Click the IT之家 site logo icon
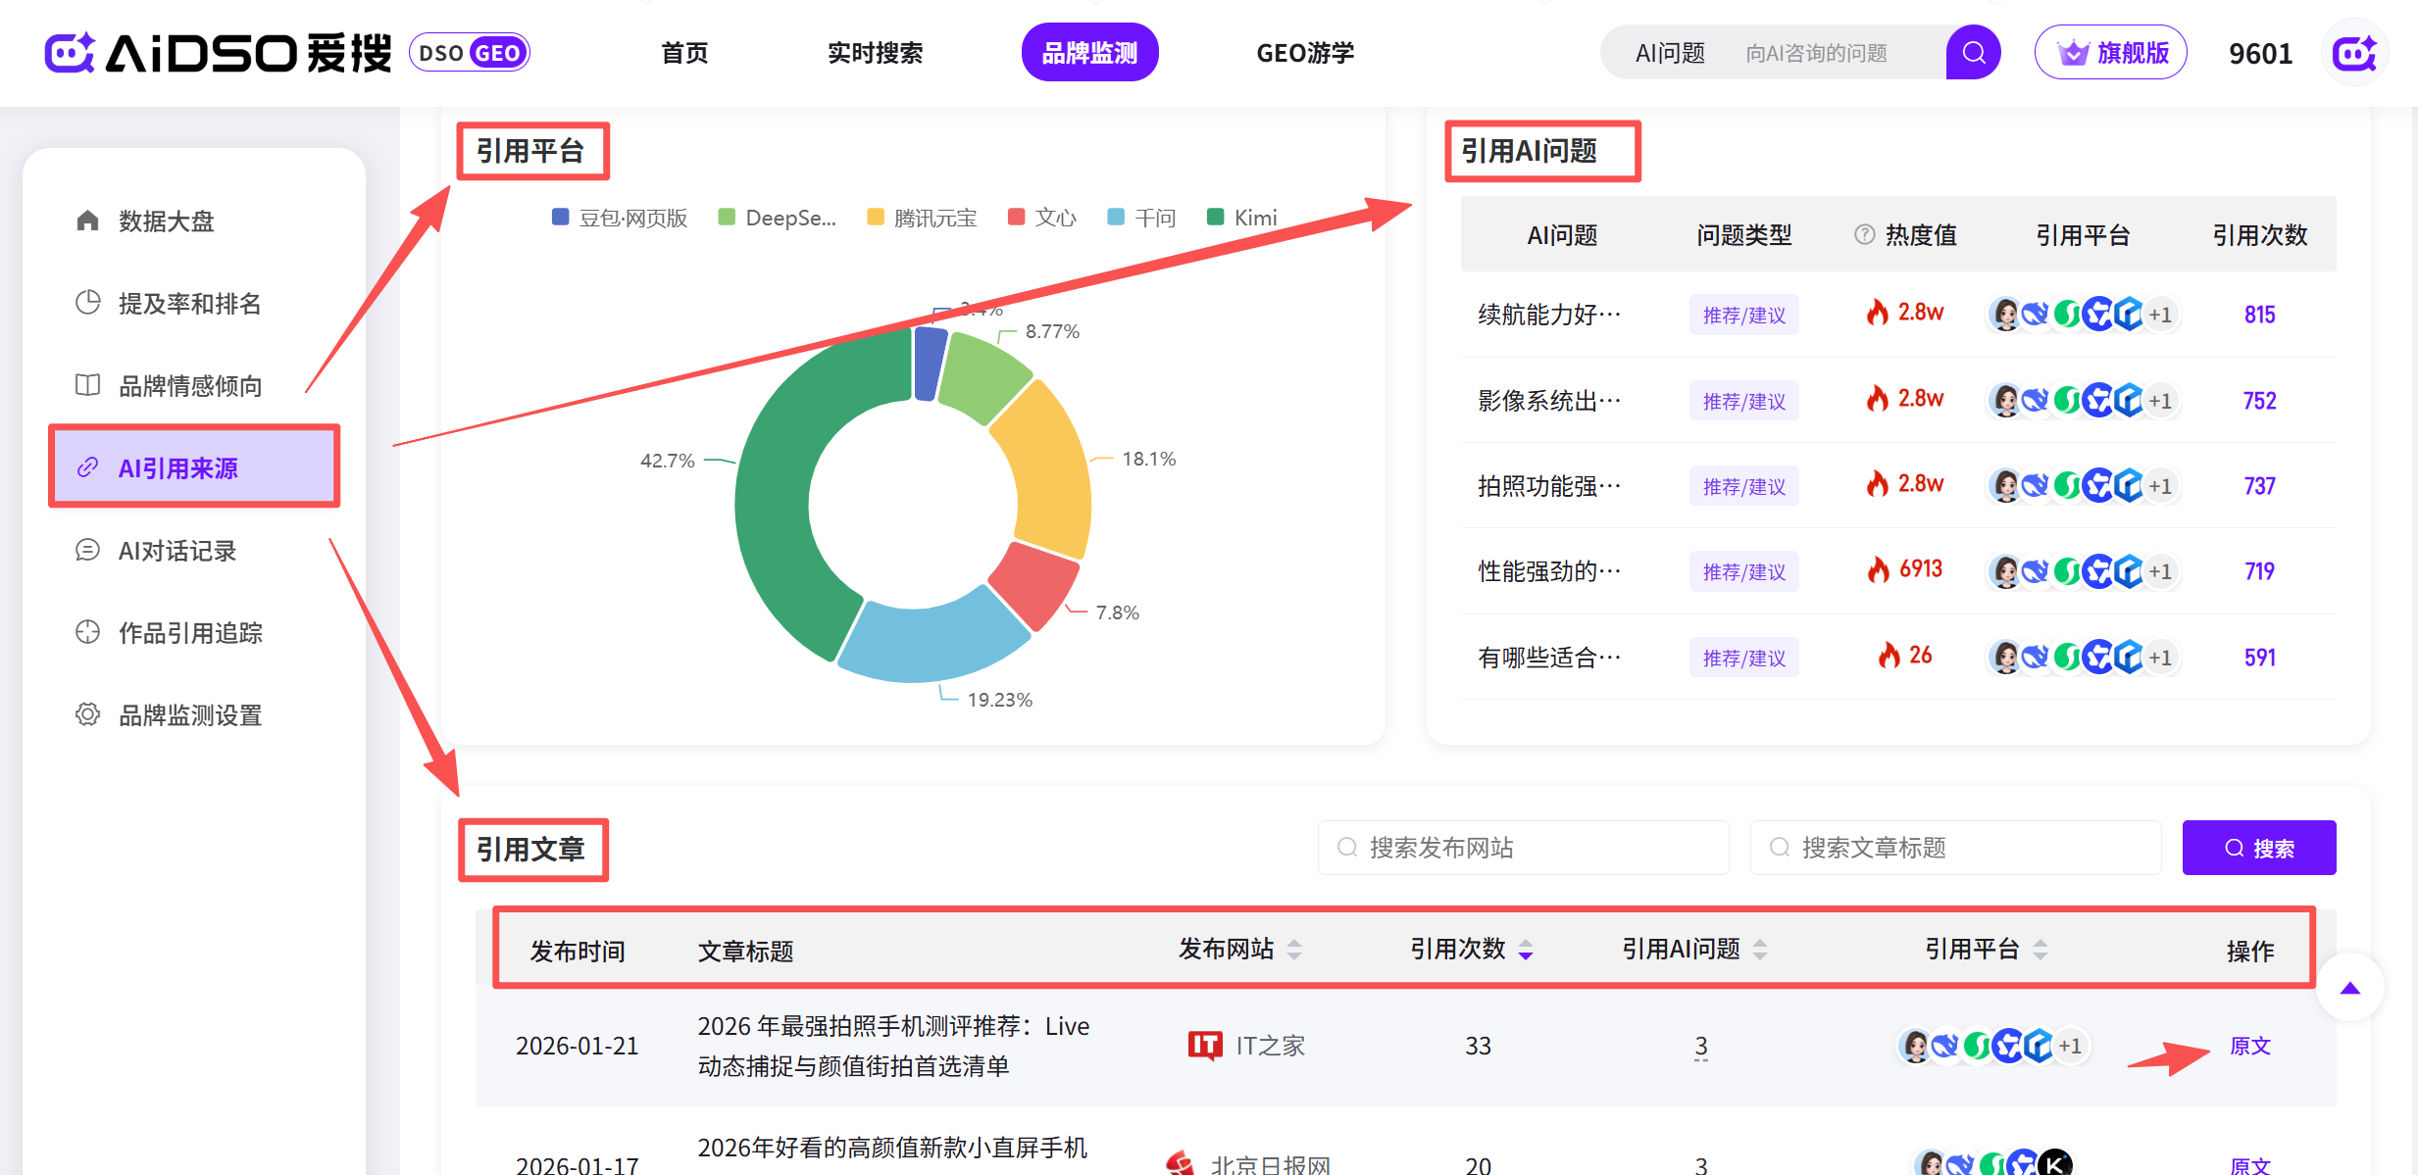The width and height of the screenshot is (2418, 1175). (x=1204, y=1046)
